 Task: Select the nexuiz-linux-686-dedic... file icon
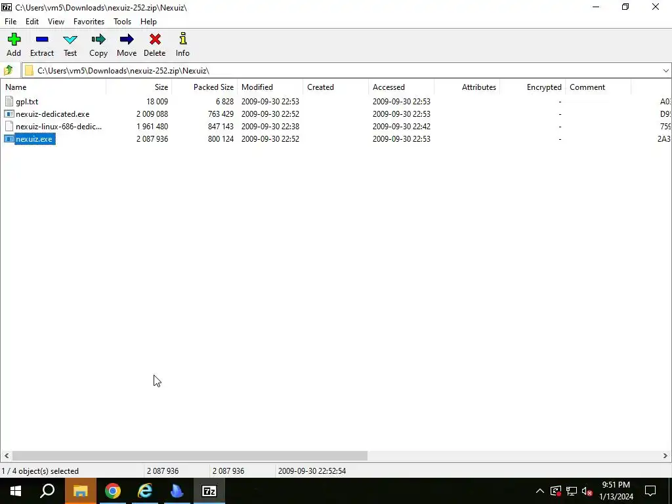tap(9, 127)
